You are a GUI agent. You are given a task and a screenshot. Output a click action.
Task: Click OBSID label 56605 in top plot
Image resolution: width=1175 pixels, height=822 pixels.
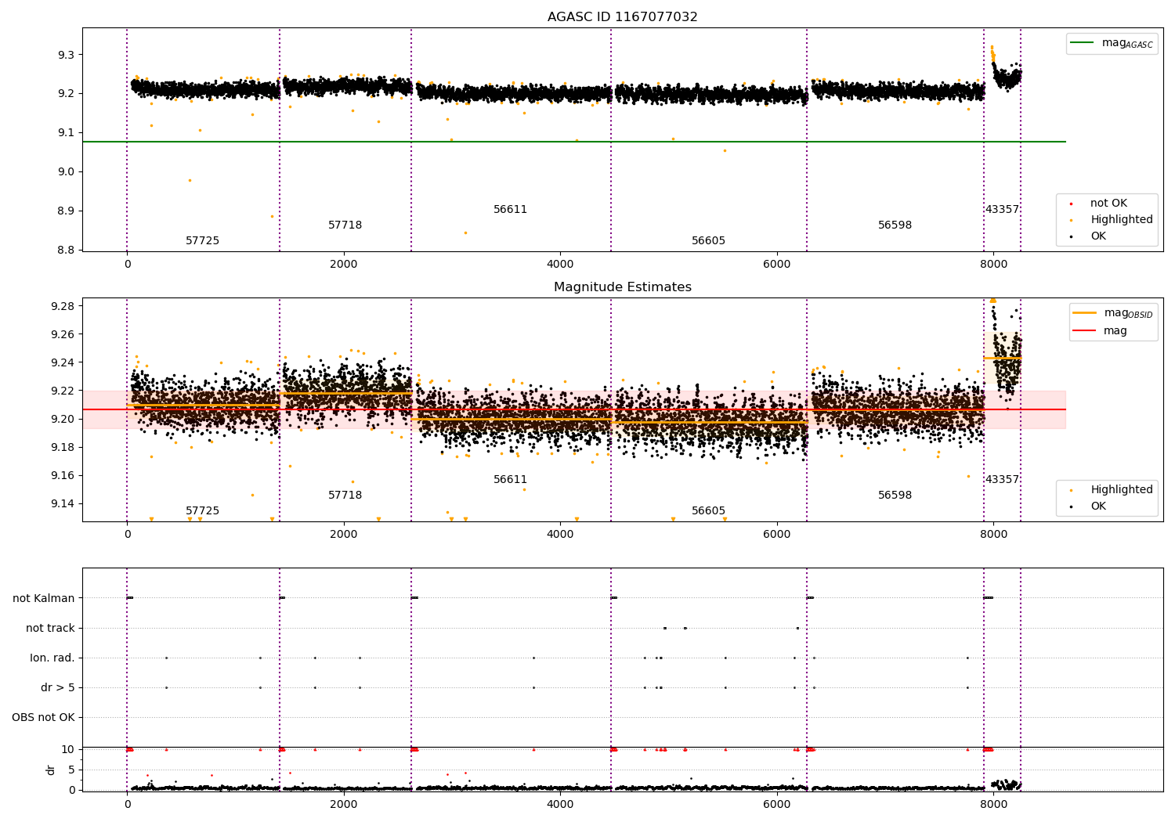pos(708,241)
